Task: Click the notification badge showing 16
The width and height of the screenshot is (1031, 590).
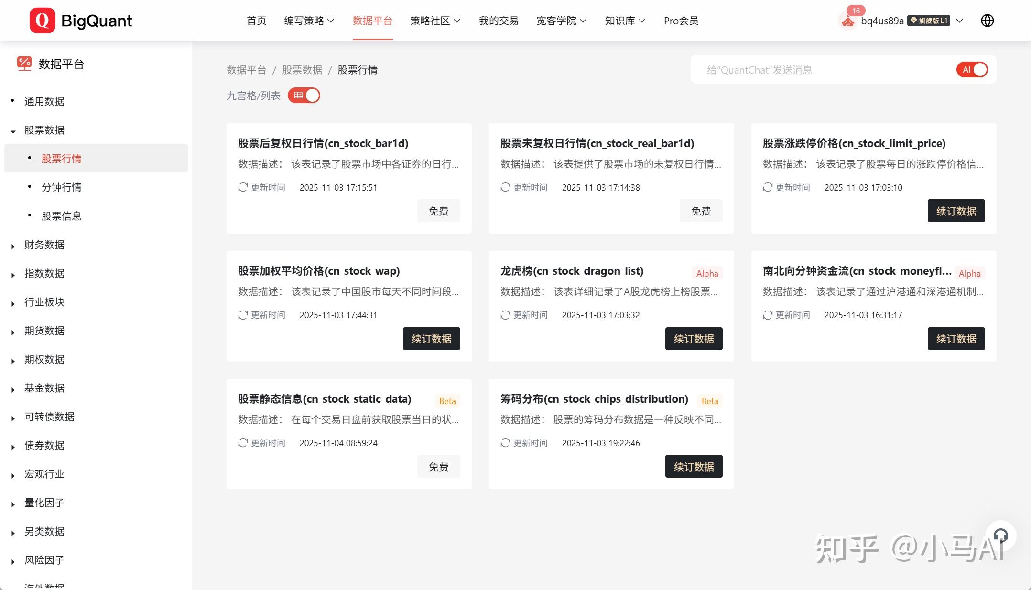Action: [x=856, y=10]
